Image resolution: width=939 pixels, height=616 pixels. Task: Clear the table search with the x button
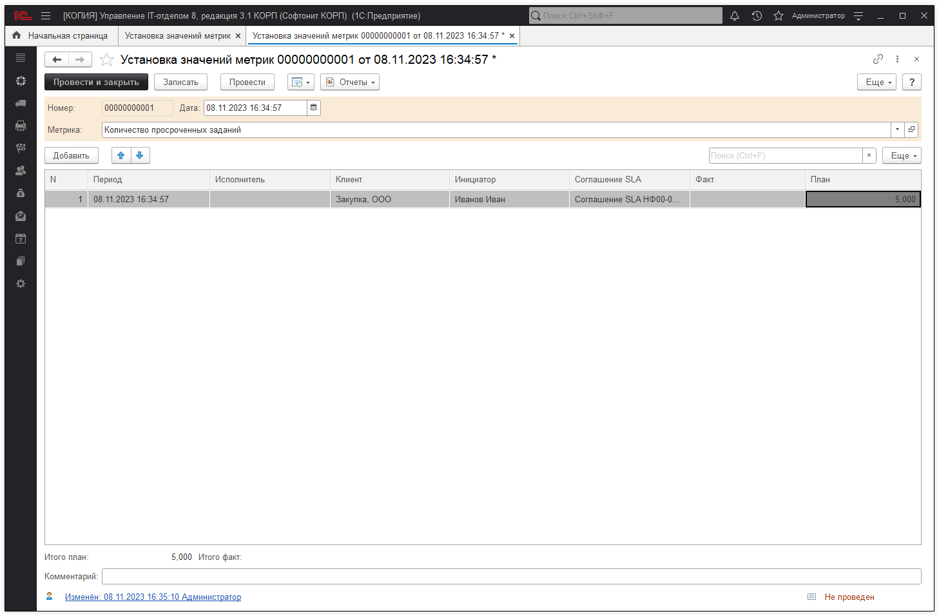tap(869, 155)
